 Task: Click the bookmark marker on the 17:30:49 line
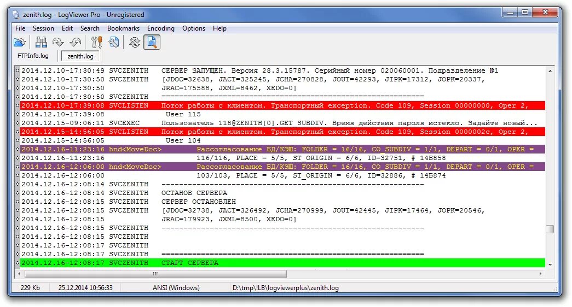(18, 70)
